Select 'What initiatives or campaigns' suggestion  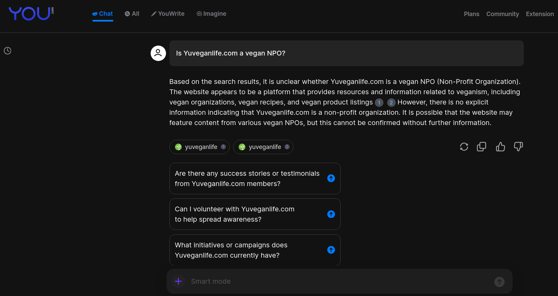tap(255, 250)
